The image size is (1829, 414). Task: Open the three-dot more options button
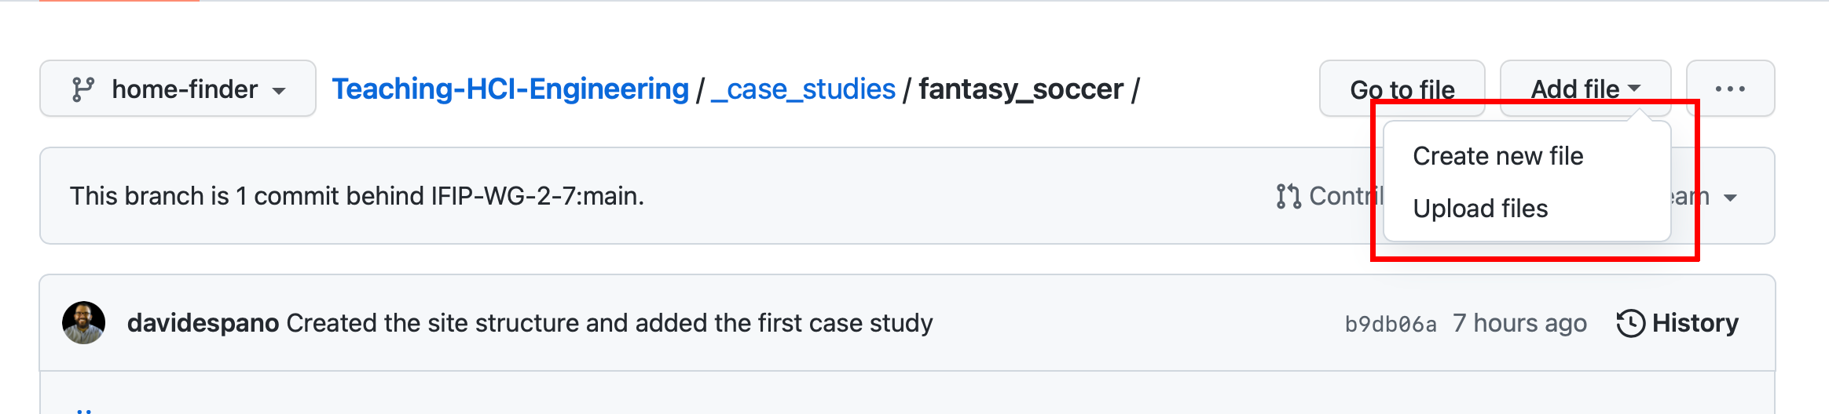point(1730,89)
